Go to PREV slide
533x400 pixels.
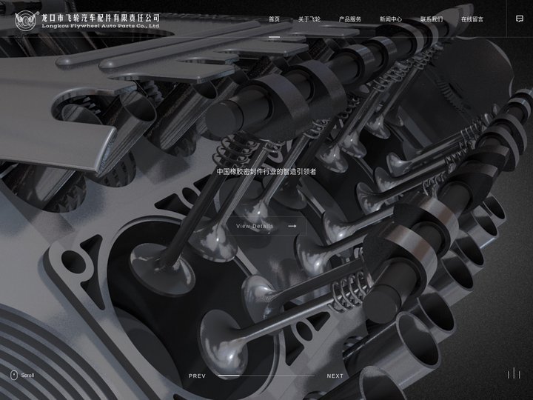197,376
